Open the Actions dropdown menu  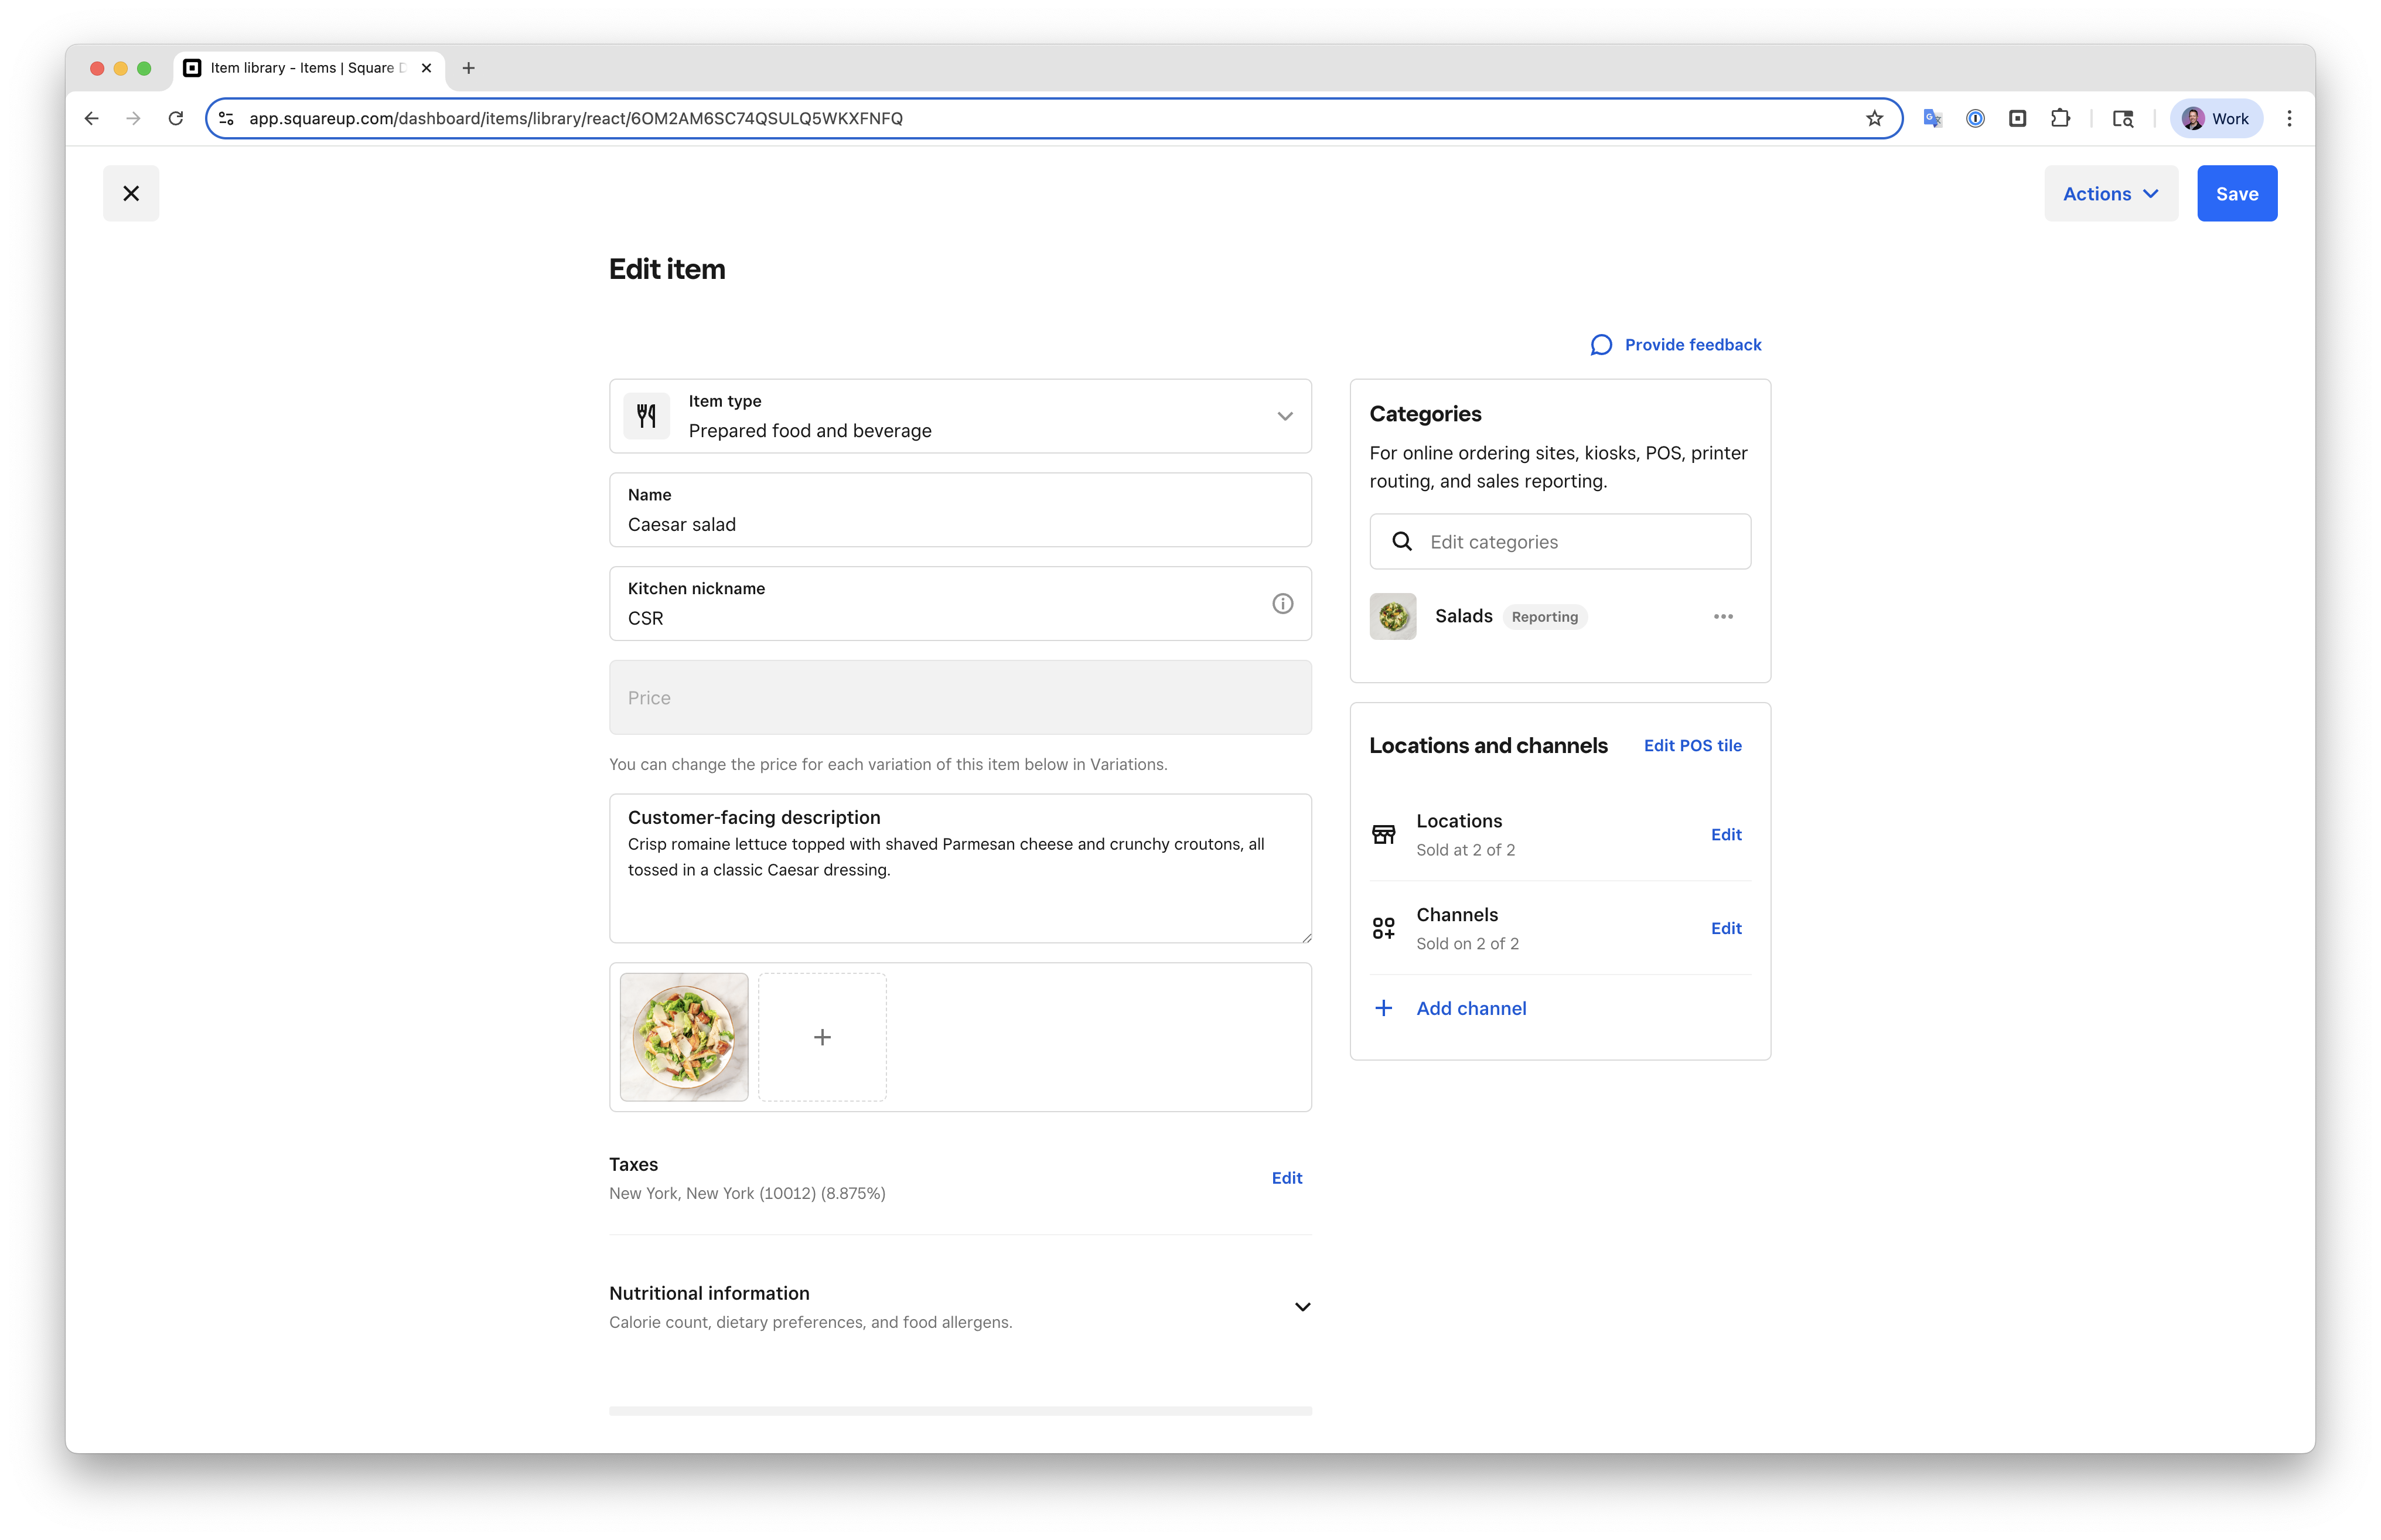pos(2110,193)
